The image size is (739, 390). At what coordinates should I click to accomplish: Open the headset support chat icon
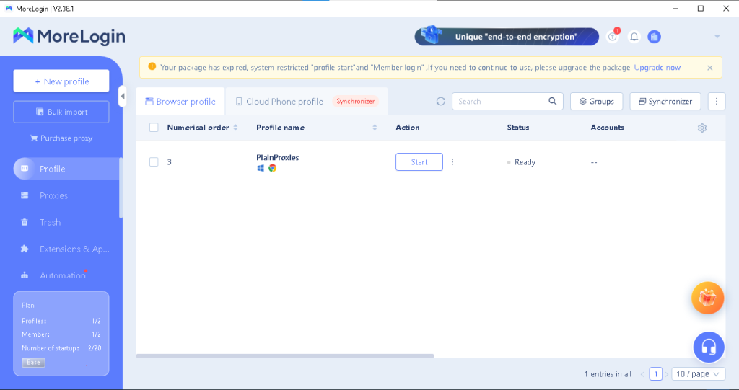click(709, 347)
